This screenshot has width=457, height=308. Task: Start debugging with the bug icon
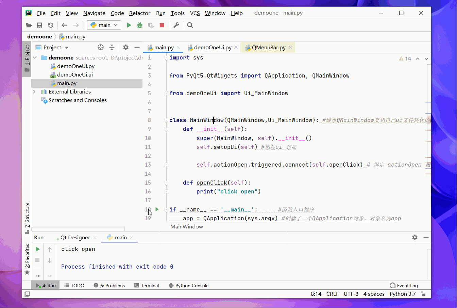pos(140,25)
